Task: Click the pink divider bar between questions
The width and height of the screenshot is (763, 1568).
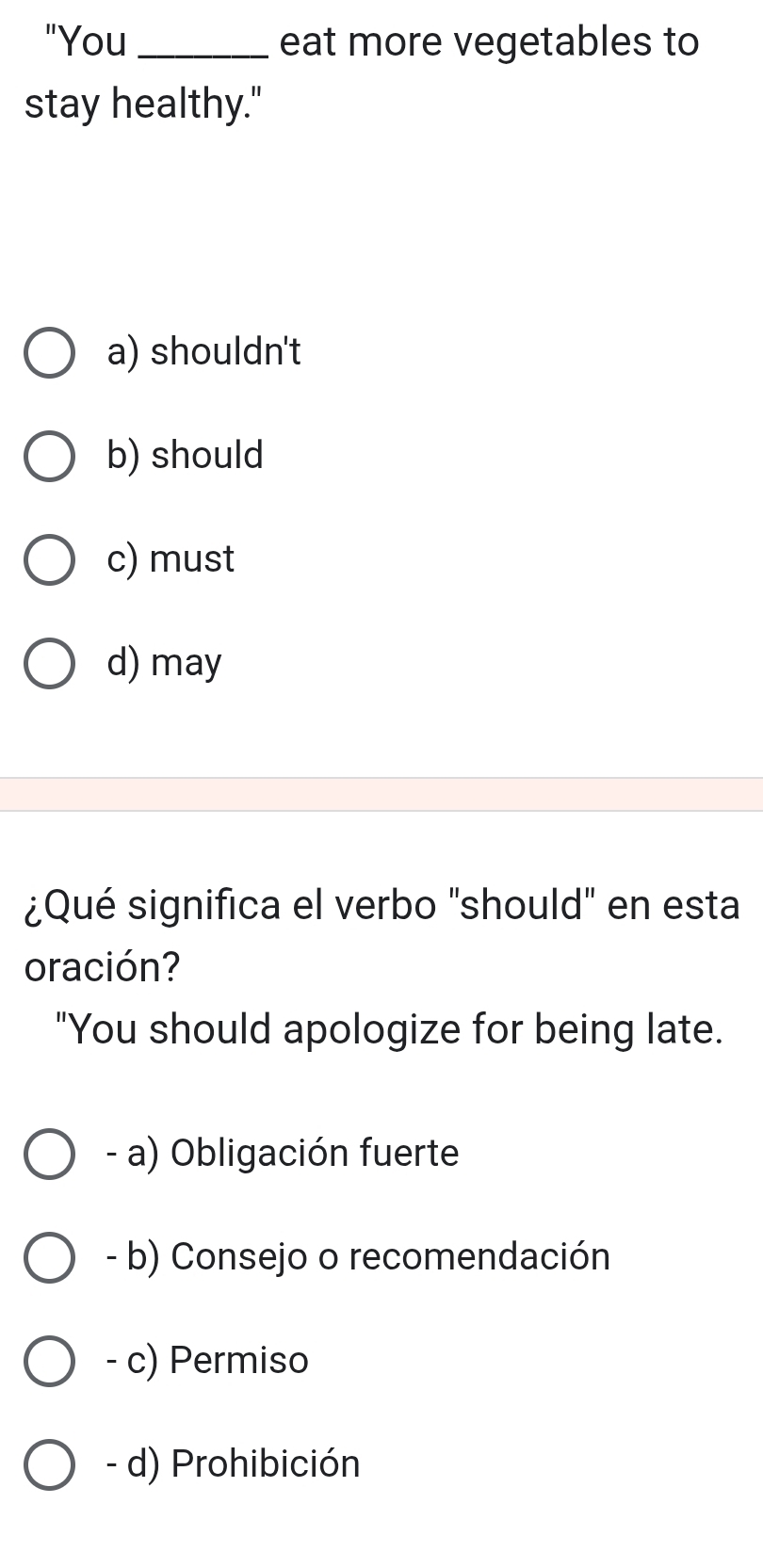Action: [x=381, y=794]
